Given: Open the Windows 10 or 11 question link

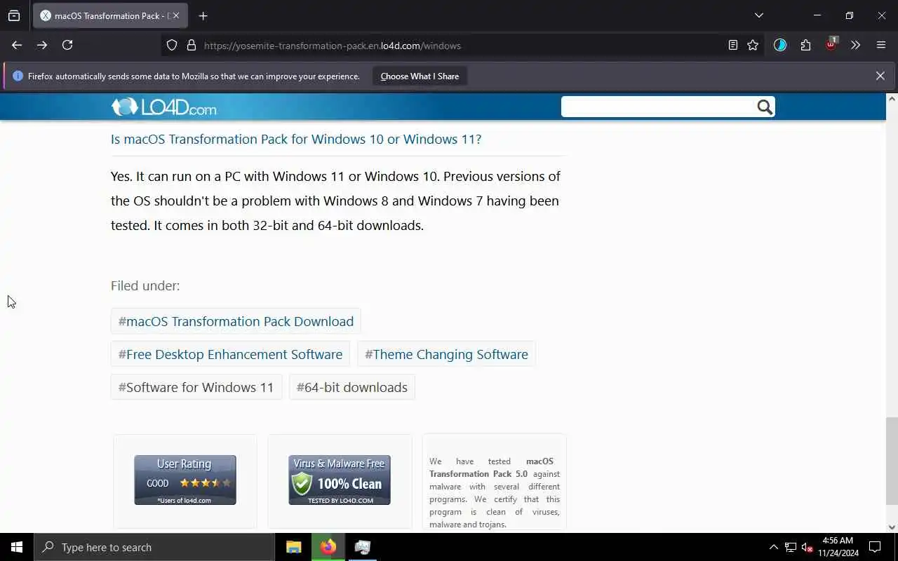Looking at the screenshot, I should (x=296, y=139).
